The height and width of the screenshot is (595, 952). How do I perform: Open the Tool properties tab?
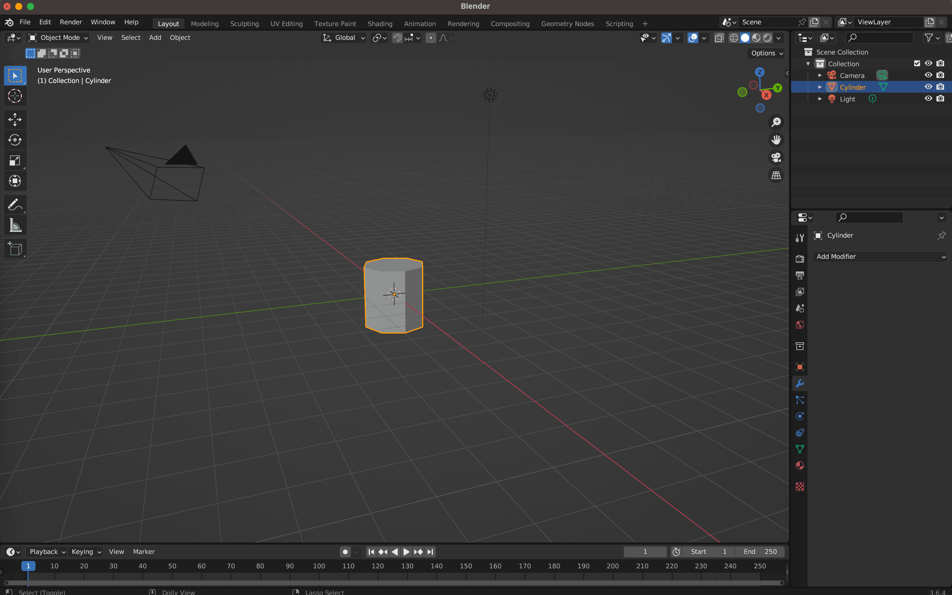click(800, 238)
